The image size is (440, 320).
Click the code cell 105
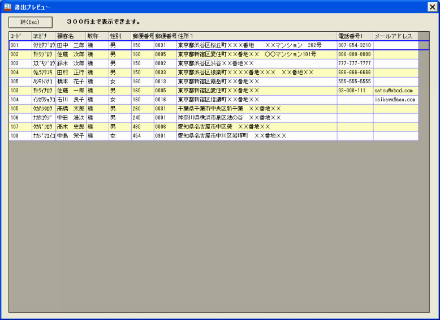pos(20,109)
